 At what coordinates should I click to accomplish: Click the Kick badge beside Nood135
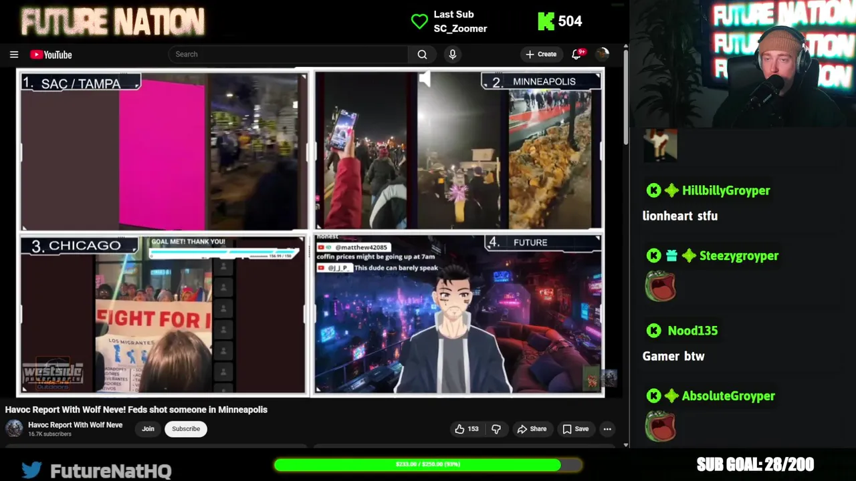tap(653, 331)
